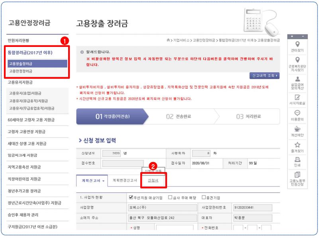The height and width of the screenshot is (238, 320).
Task: Select step 01 작성중(미전송)
Action: click(x=112, y=116)
